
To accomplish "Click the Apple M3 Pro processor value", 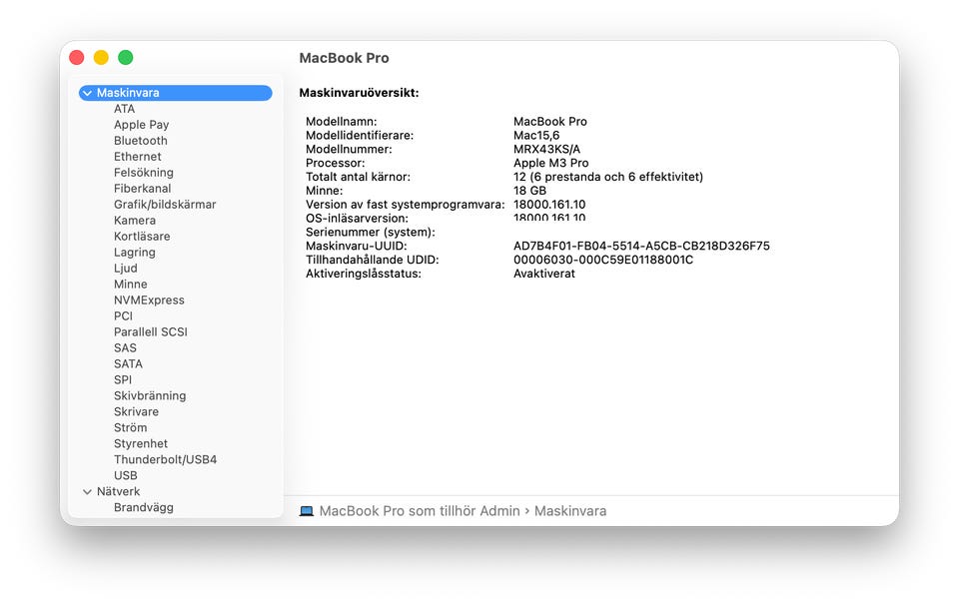I will [x=551, y=163].
